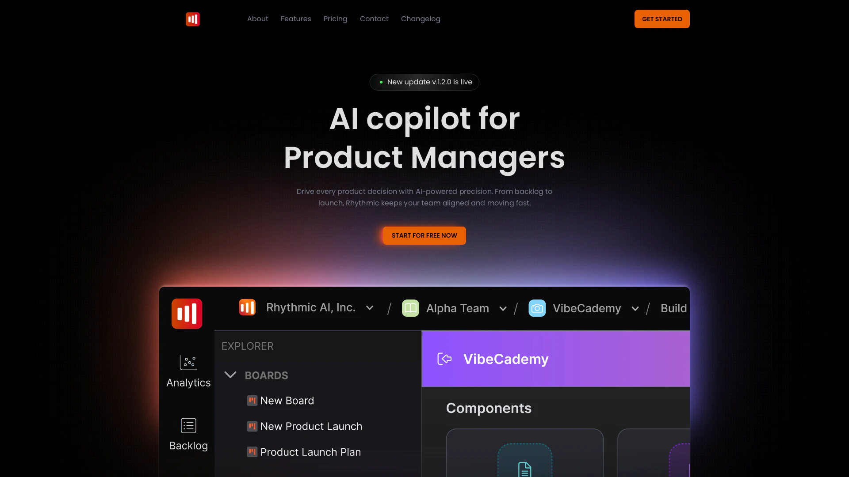The width and height of the screenshot is (849, 477).
Task: Click the large red app logo in the sidebar
Action: click(x=187, y=314)
